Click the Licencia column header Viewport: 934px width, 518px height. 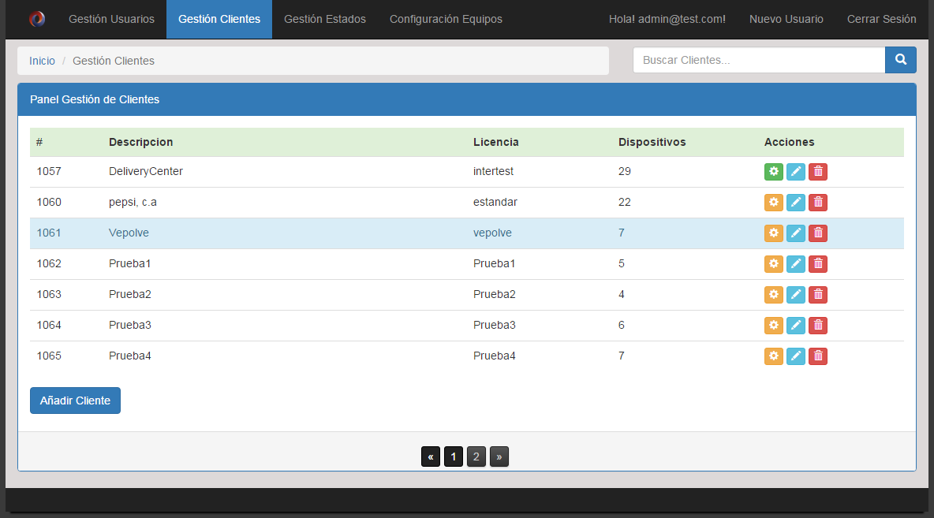(x=495, y=142)
